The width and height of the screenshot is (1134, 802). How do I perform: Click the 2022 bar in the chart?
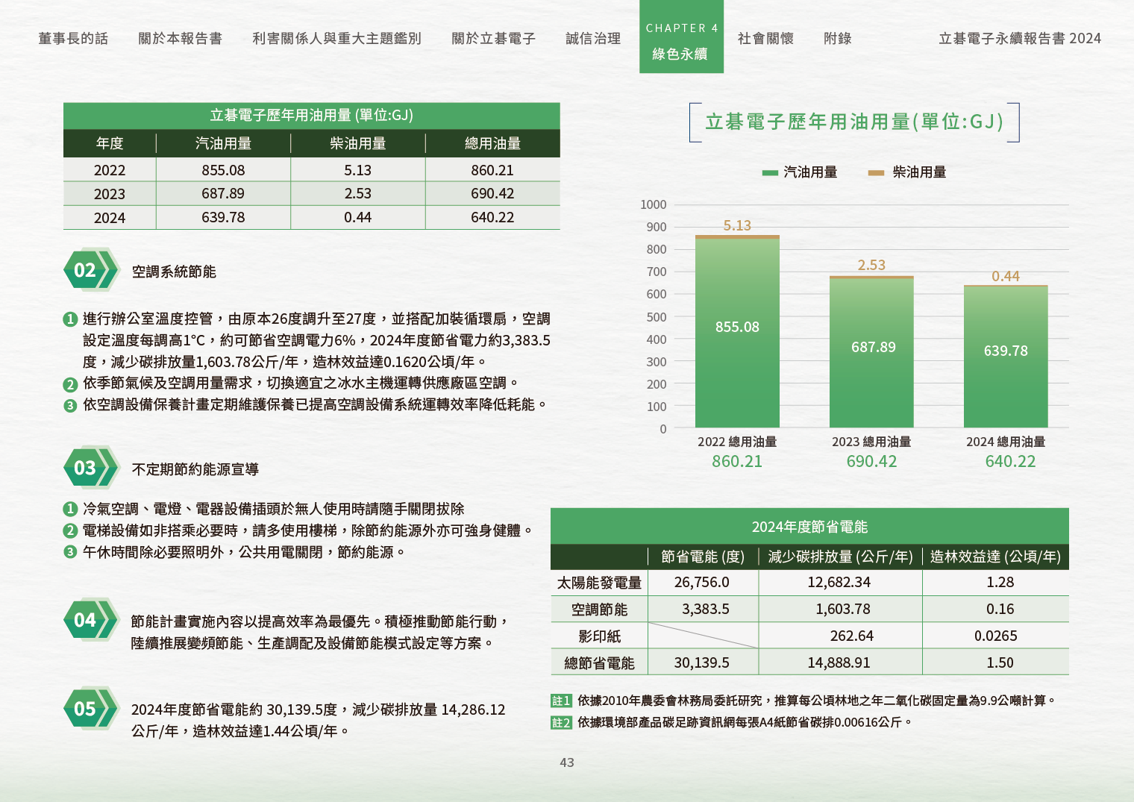click(737, 332)
